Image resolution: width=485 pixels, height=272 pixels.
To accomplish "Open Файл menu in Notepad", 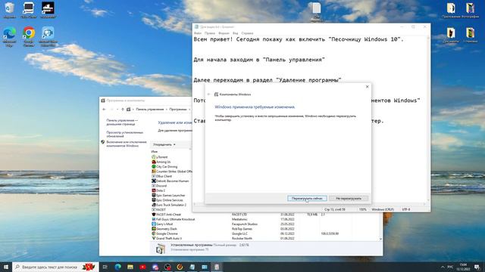I will coord(198,33).
